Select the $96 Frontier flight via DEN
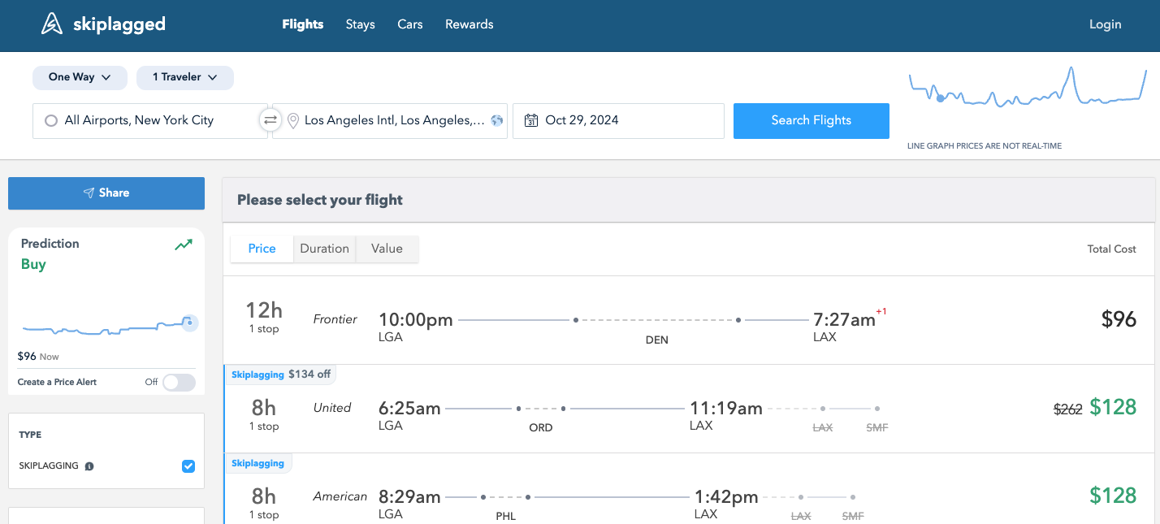This screenshot has width=1160, height=524. click(x=689, y=320)
